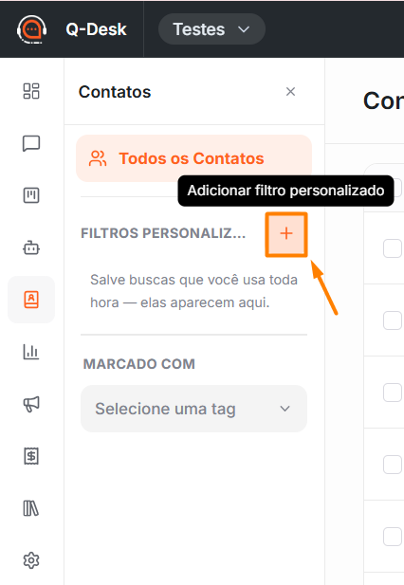Open the Selecione uma tag dropdown
The image size is (404, 585).
[194, 409]
